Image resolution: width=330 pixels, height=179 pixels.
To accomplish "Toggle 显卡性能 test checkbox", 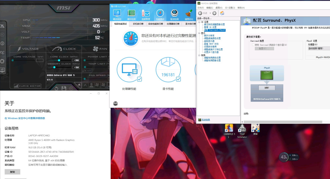I will click(178, 79).
